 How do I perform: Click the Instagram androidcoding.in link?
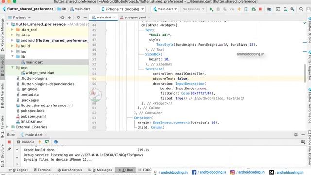pyautogui.click(x=247, y=172)
